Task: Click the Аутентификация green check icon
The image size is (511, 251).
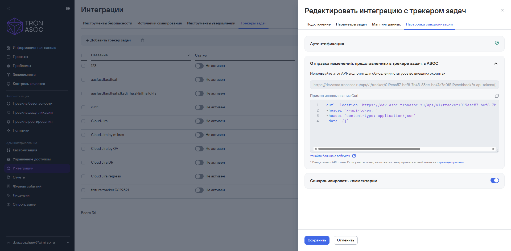Action: (497, 43)
